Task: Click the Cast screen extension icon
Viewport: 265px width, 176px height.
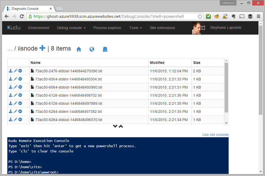Action: [242, 16]
